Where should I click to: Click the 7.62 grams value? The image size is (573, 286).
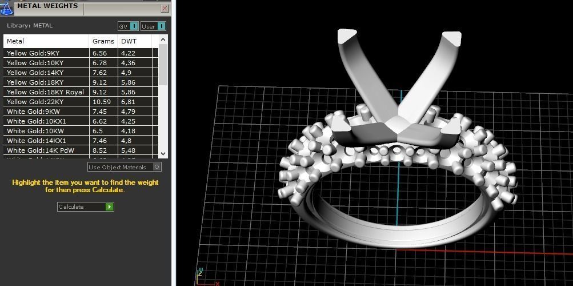point(99,73)
